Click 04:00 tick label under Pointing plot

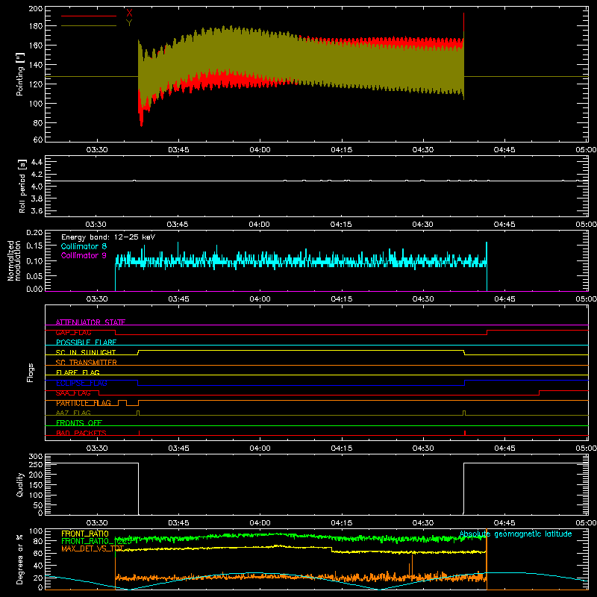pos(260,150)
